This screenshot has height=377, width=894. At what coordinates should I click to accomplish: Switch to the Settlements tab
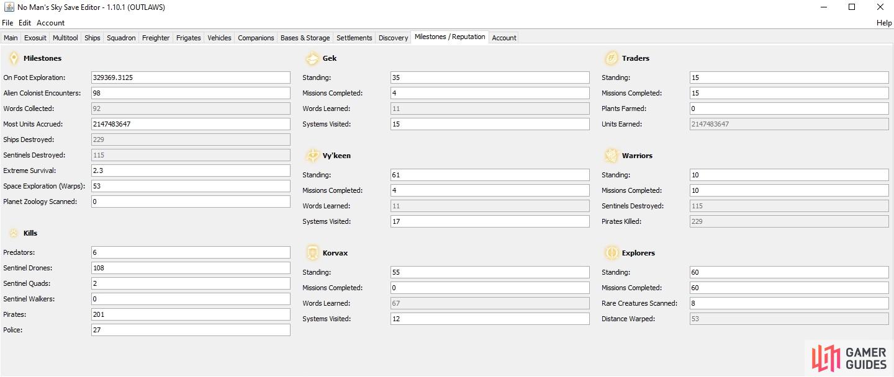pyautogui.click(x=354, y=38)
